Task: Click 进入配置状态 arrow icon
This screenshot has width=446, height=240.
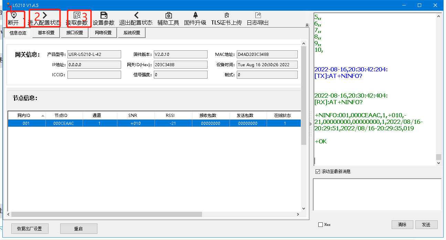Action: coord(45,15)
